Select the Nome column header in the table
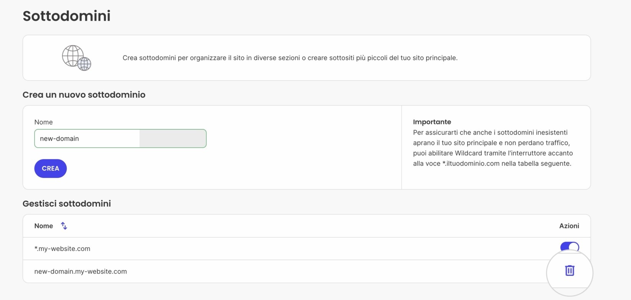Screen dimensions: 631x300 (x=44, y=226)
